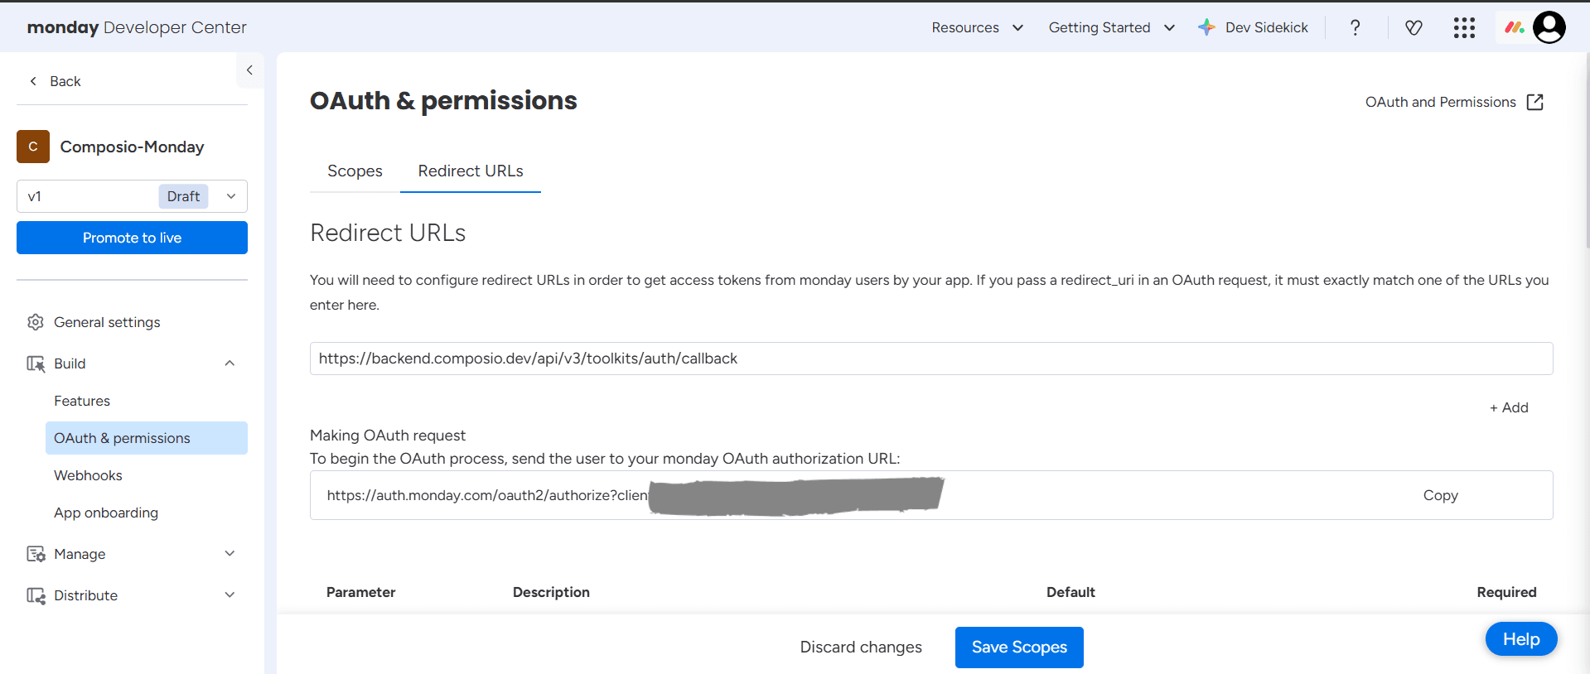
Task: Click the Save Scopes button
Action: 1019,647
